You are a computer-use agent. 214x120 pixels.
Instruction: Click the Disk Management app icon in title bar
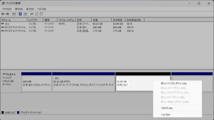3,3
